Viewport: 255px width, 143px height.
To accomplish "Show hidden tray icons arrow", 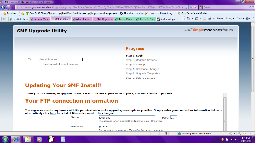I will click(x=218, y=140).
